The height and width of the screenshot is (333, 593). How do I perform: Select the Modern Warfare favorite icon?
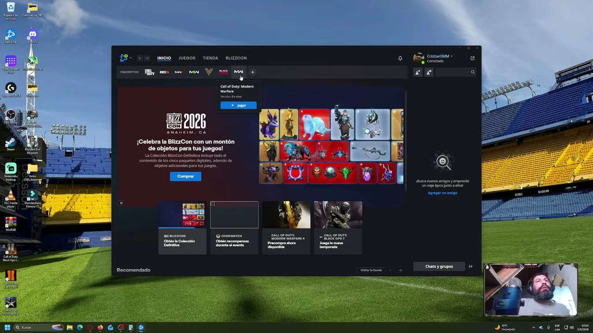pyautogui.click(x=239, y=72)
